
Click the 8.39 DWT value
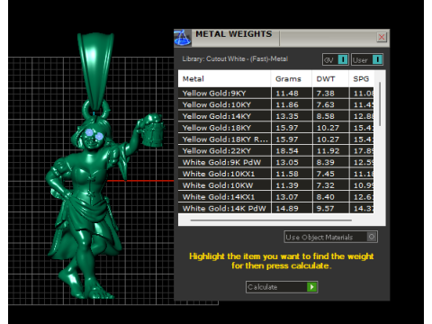tap(326, 162)
